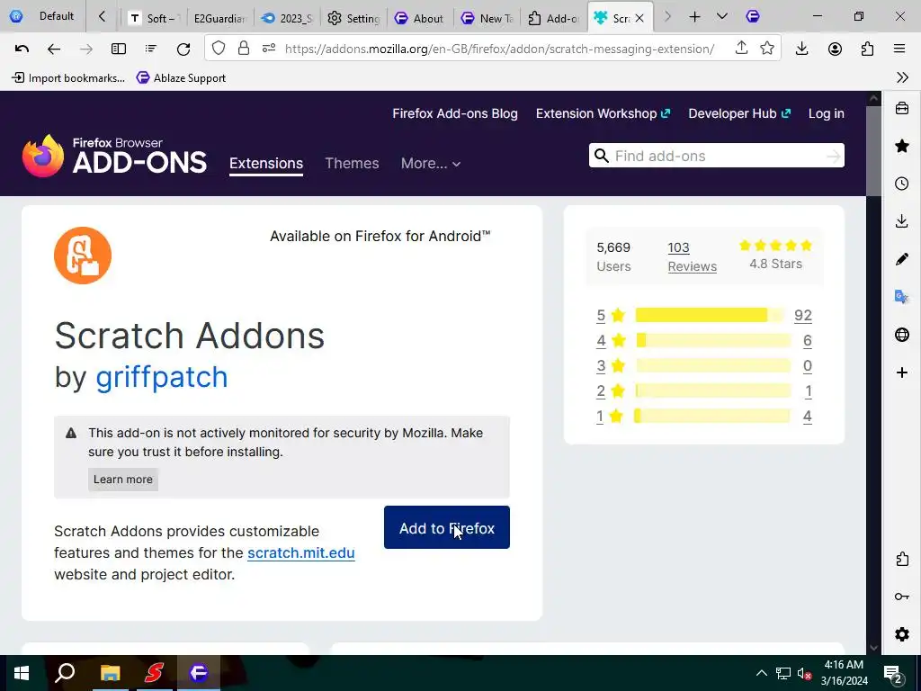Screen dimensions: 921x691
Task: Close the Scratch Addons tab
Action: point(639,18)
